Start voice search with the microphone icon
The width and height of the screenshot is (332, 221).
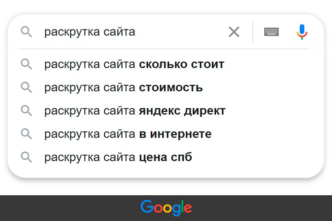[302, 32]
